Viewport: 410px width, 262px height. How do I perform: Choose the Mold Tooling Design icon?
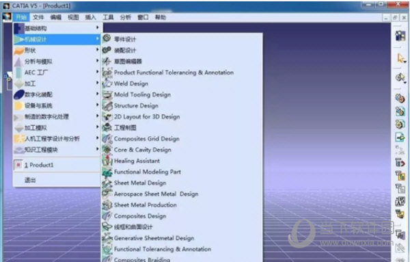[x=107, y=94]
